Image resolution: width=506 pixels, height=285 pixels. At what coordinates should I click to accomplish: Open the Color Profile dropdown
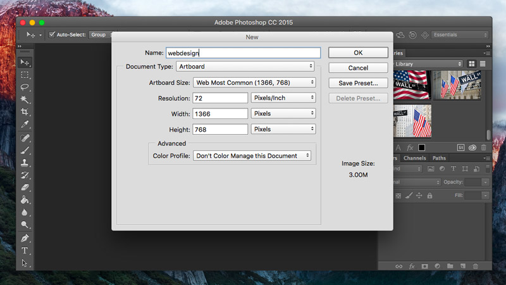tap(252, 155)
